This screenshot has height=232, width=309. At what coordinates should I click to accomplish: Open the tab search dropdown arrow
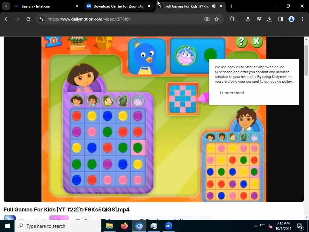(x=6, y=6)
